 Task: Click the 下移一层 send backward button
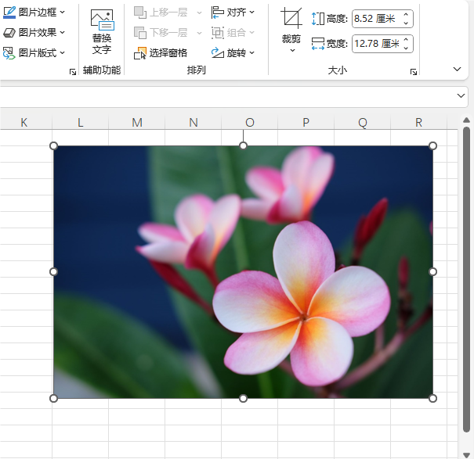[161, 33]
